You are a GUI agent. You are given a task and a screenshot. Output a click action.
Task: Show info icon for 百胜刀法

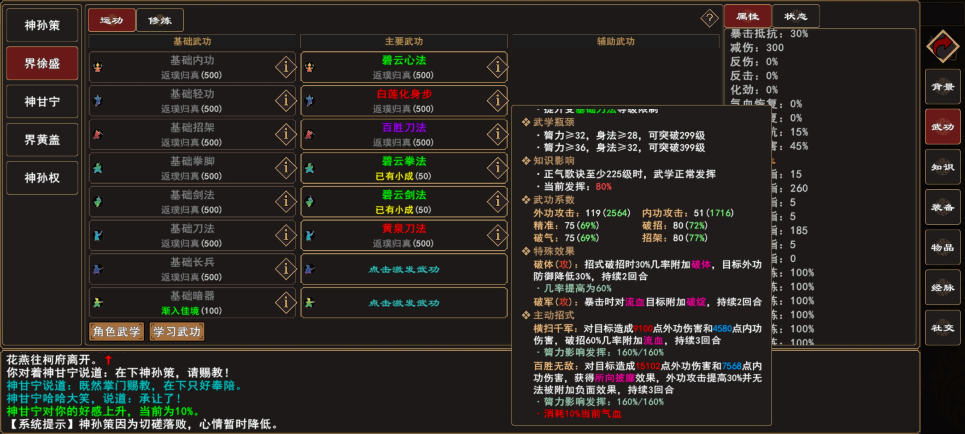497,134
